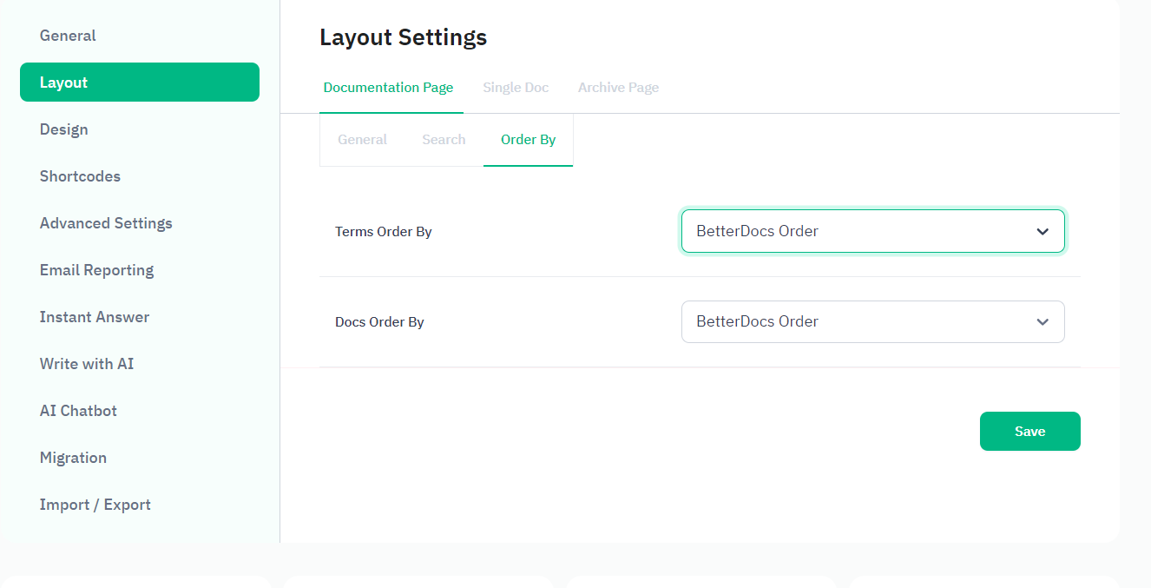Switch to the Documentation Page tab
1151x588 pixels.
388,88
